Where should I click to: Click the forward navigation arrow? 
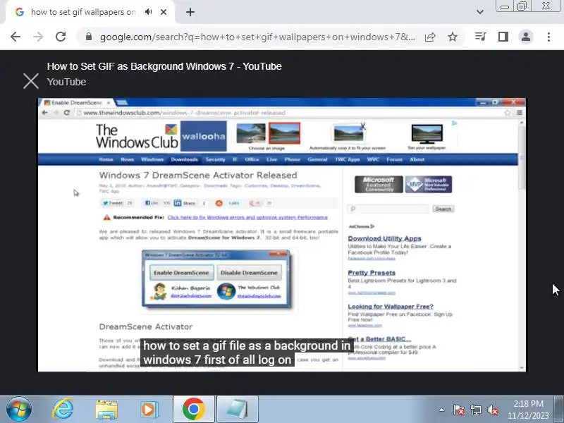(38, 37)
